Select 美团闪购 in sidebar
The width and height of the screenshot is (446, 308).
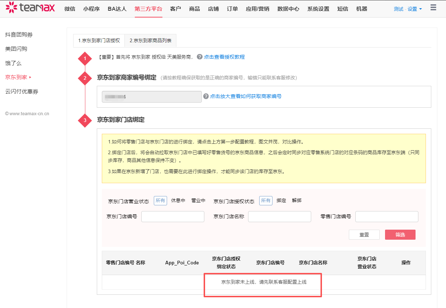tap(16, 49)
